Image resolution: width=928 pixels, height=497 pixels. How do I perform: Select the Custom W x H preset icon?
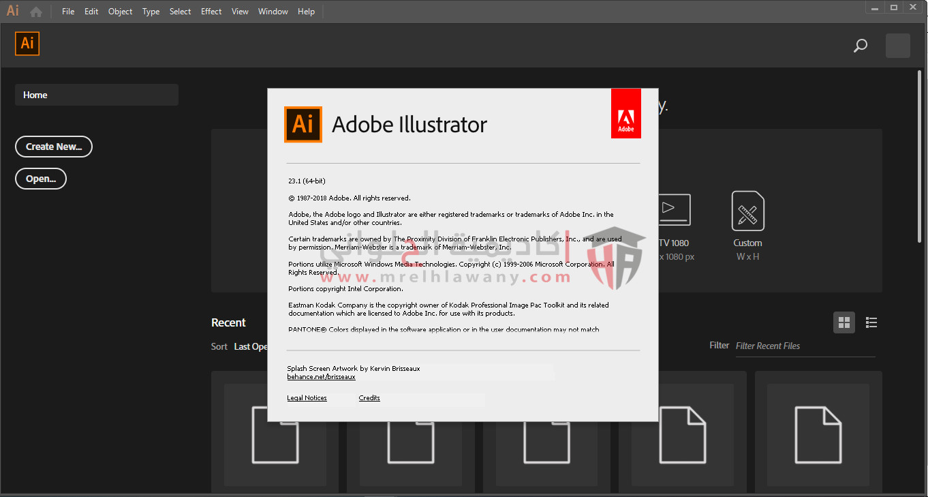(747, 211)
